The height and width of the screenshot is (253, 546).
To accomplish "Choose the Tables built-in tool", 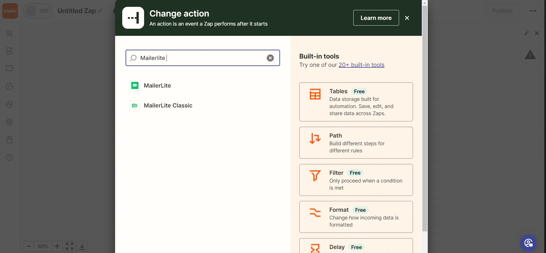I will click(356, 102).
